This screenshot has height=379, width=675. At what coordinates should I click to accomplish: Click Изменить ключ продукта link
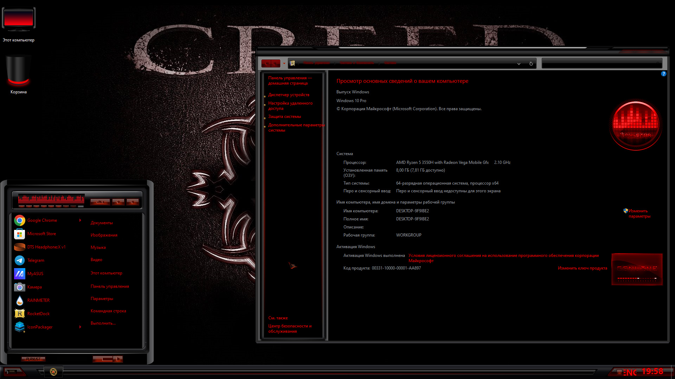pyautogui.click(x=582, y=268)
